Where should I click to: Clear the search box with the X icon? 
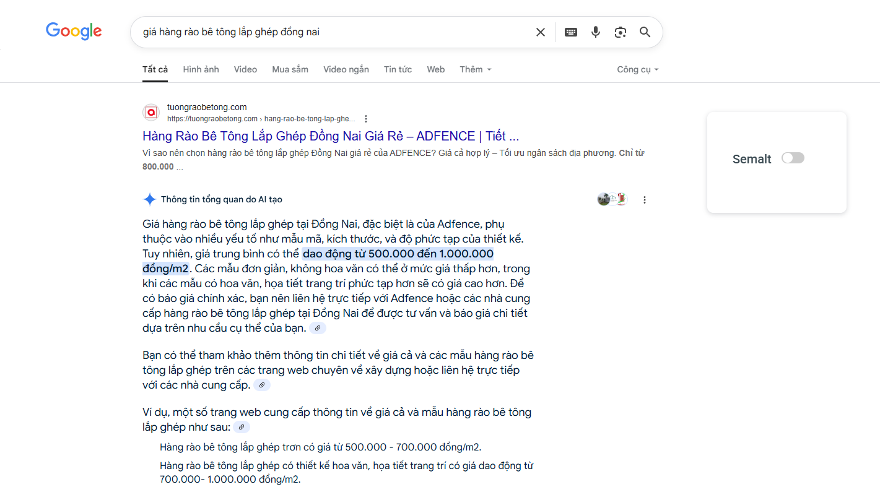tap(541, 32)
